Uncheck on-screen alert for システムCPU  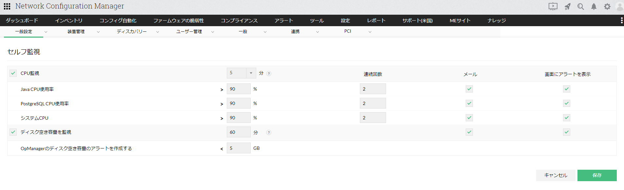point(566,118)
